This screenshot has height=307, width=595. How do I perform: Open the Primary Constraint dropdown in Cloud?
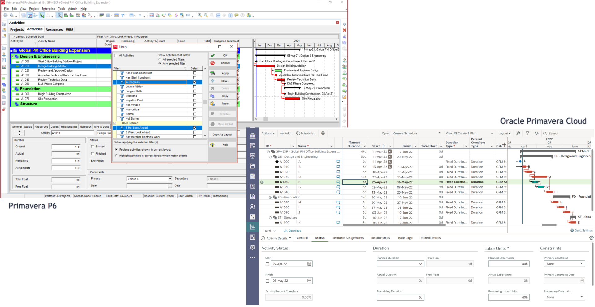tap(564, 264)
